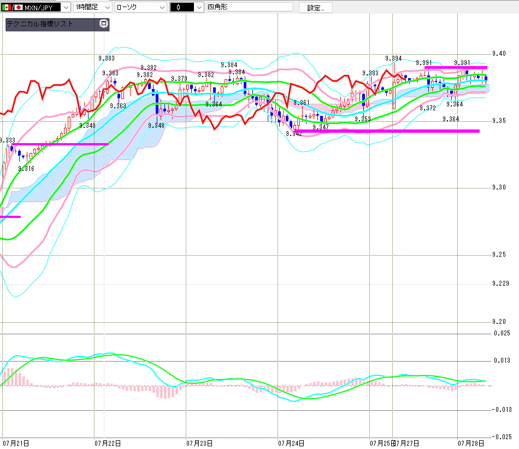Open the MXN/JPY currency pair dropdown
519x449 pixels.
click(x=36, y=7)
